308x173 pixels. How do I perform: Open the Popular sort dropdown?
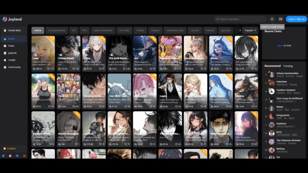250,30
